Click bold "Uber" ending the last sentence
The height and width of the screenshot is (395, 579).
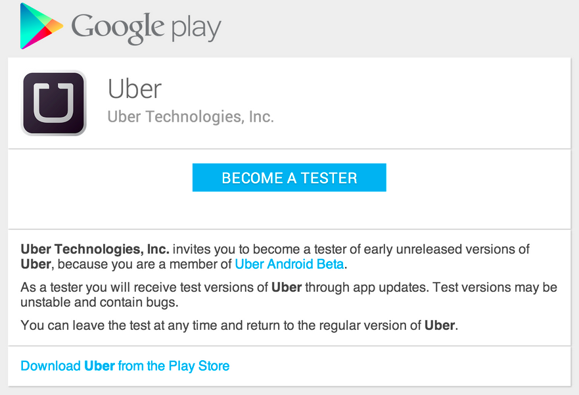(x=439, y=325)
